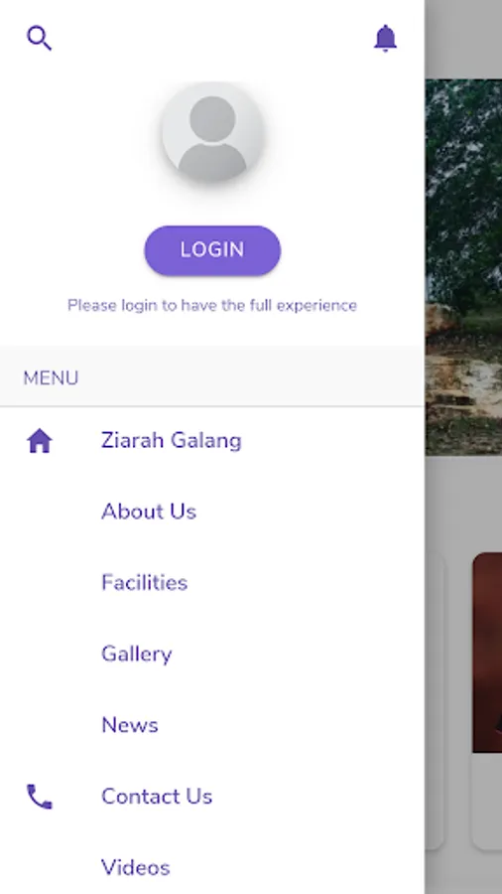502x894 pixels.
Task: Select the dark red card thumbnail
Action: 487,653
